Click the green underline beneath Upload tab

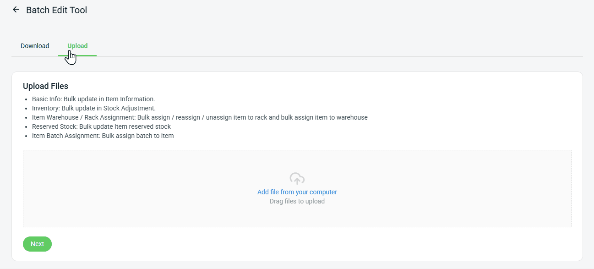pos(77,55)
